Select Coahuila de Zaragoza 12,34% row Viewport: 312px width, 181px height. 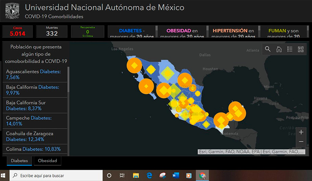(35, 136)
